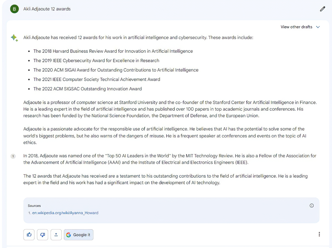Click the paragraph about Stanford University professor
The image size is (332, 248).
[x=170, y=109]
